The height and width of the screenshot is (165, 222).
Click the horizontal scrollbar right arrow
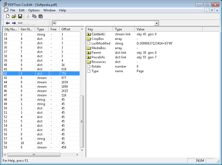77,155
